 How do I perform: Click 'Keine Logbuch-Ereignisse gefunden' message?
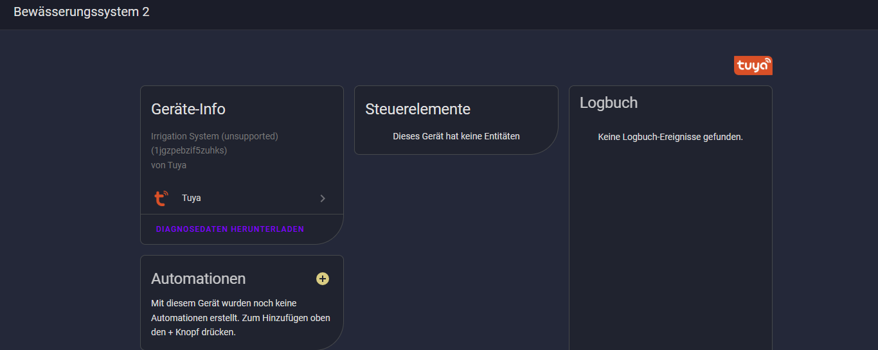(x=670, y=137)
